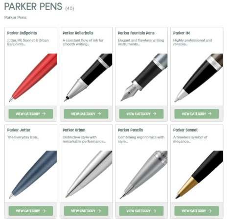This screenshot has height=223, width=232.
Task: View category for Parker IM
Action: [x=197, y=114]
